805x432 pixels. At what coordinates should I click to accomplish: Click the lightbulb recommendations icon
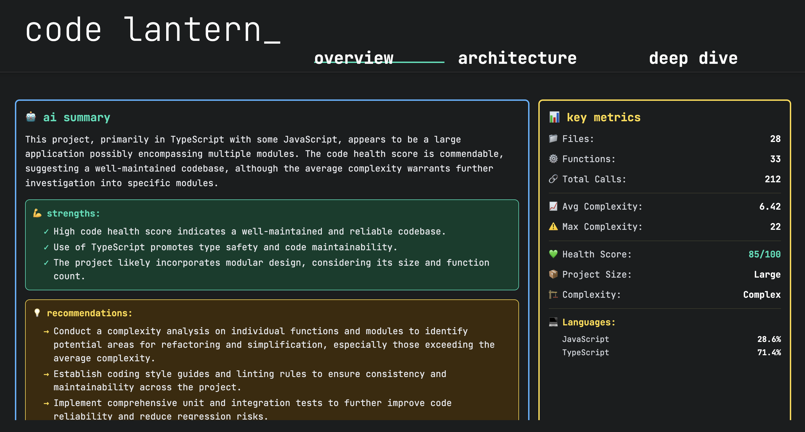[37, 313]
